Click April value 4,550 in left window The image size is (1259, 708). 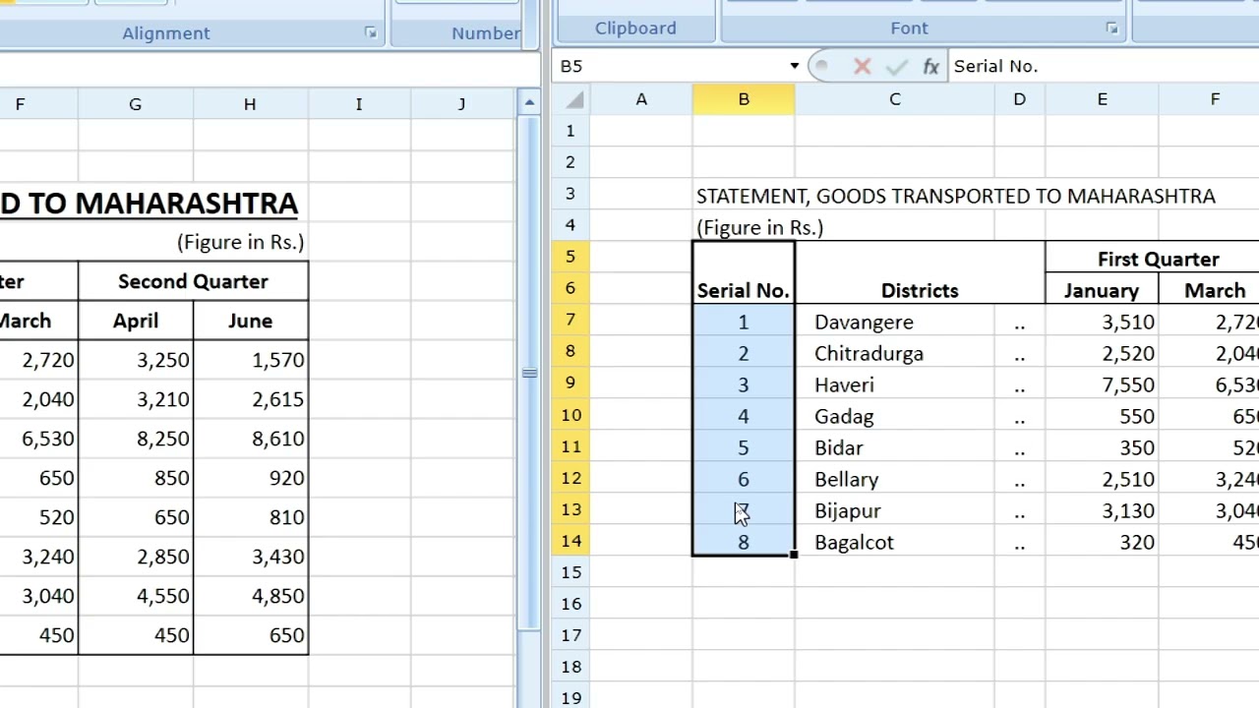tap(136, 596)
